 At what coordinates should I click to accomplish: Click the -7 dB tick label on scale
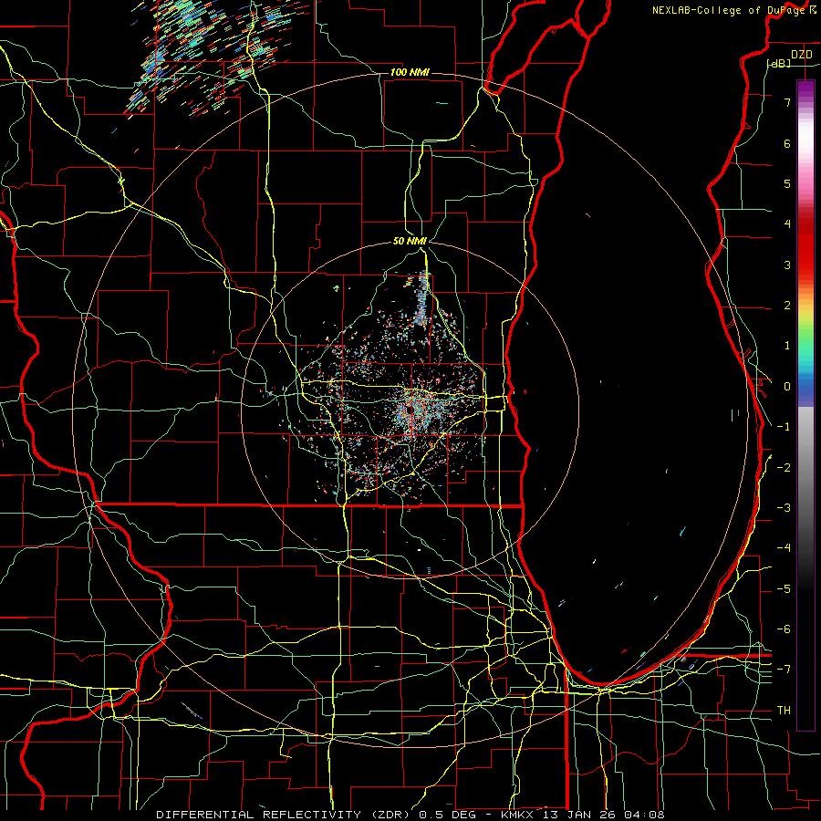coord(784,670)
